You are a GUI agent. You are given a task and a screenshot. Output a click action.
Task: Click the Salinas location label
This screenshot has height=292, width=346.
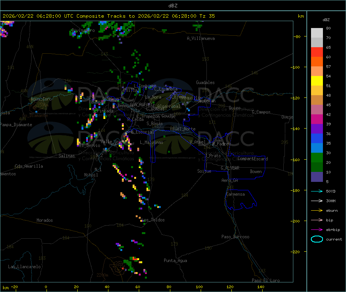click(x=67, y=156)
